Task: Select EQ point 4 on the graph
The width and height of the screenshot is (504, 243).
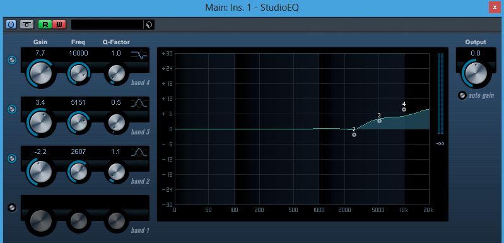Action: 404,110
